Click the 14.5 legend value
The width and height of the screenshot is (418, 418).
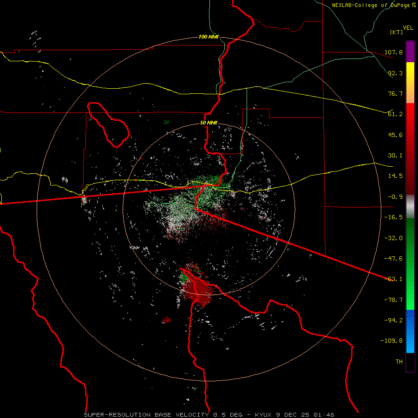(395, 176)
